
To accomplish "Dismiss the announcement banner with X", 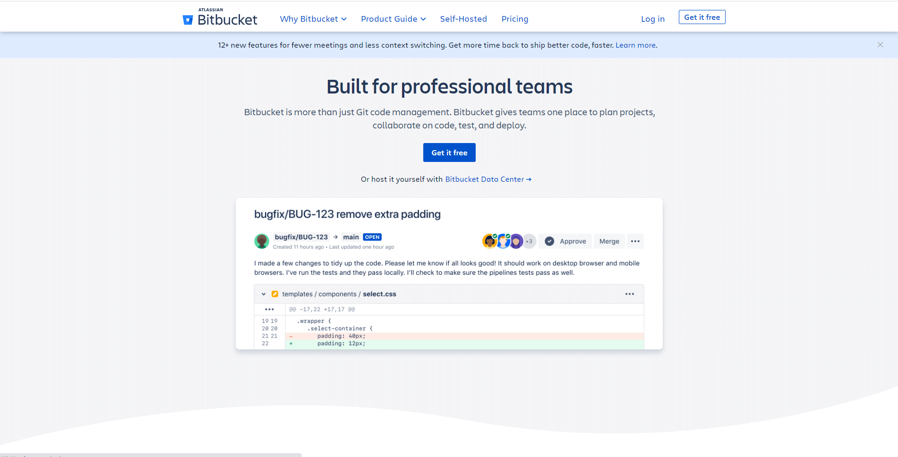I will [880, 45].
